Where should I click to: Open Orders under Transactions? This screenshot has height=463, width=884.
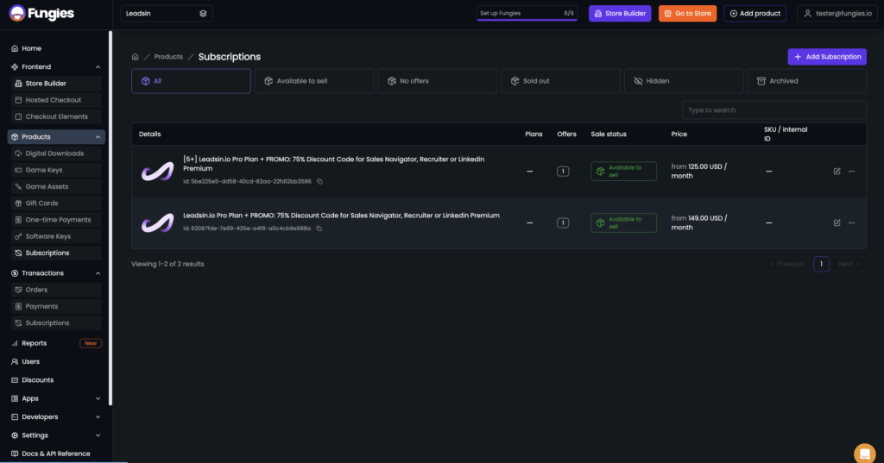click(55, 290)
